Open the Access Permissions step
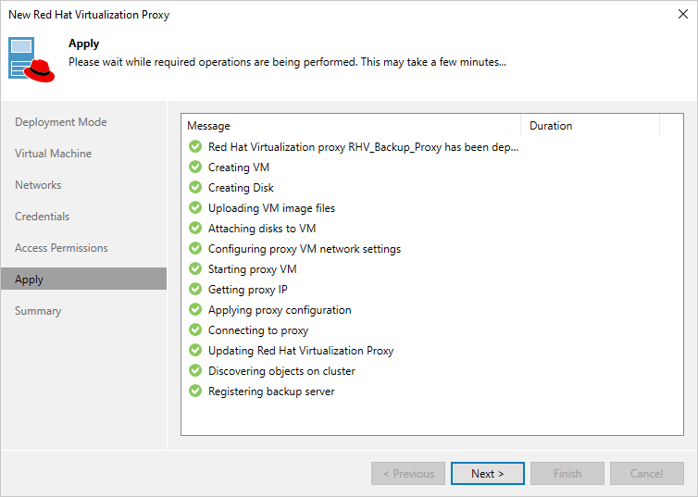 [62, 248]
